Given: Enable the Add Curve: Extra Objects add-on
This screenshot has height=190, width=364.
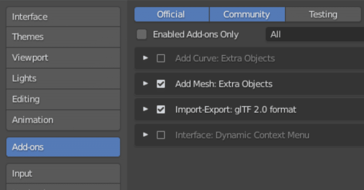Looking at the screenshot, I should coord(161,58).
